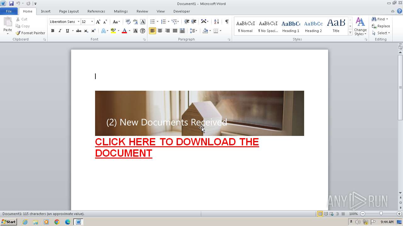
Task: Click the Text Effects icon
Action: [x=103, y=31]
